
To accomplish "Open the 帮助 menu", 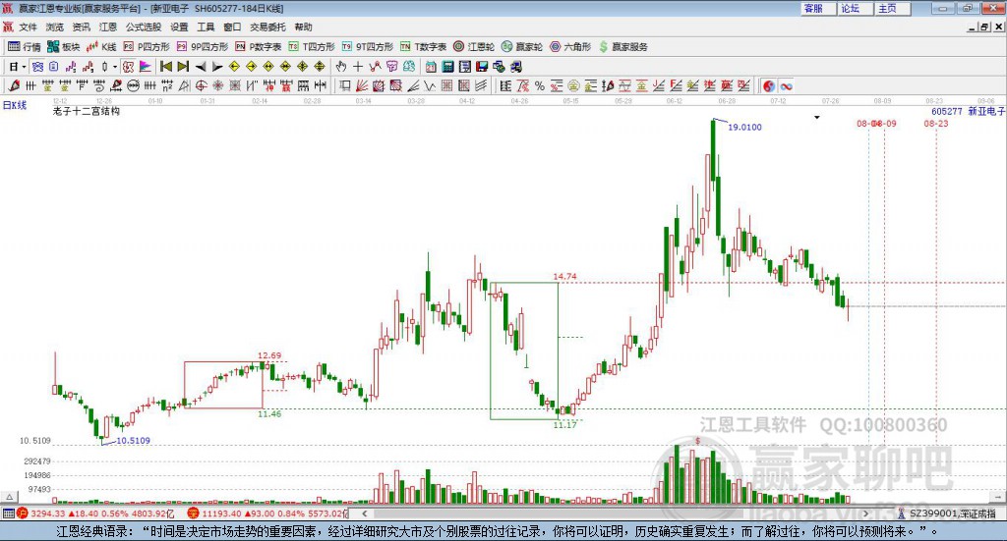I will 303,27.
